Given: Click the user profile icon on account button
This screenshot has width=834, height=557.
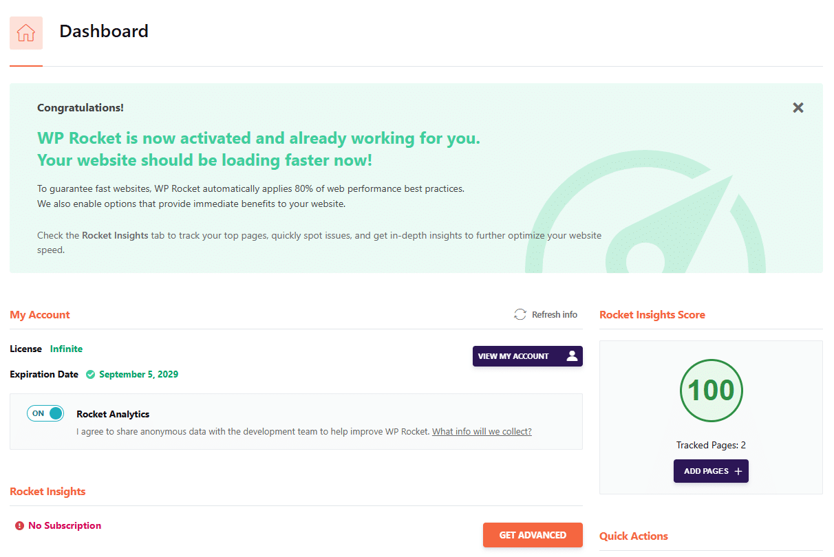Looking at the screenshot, I should [x=572, y=356].
